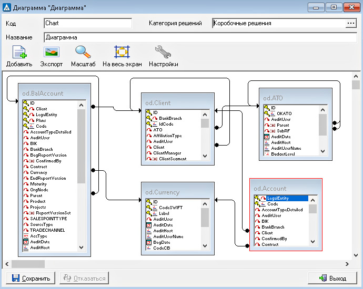Open Настройки wrench settings icon
363x289 pixels.
point(163,52)
